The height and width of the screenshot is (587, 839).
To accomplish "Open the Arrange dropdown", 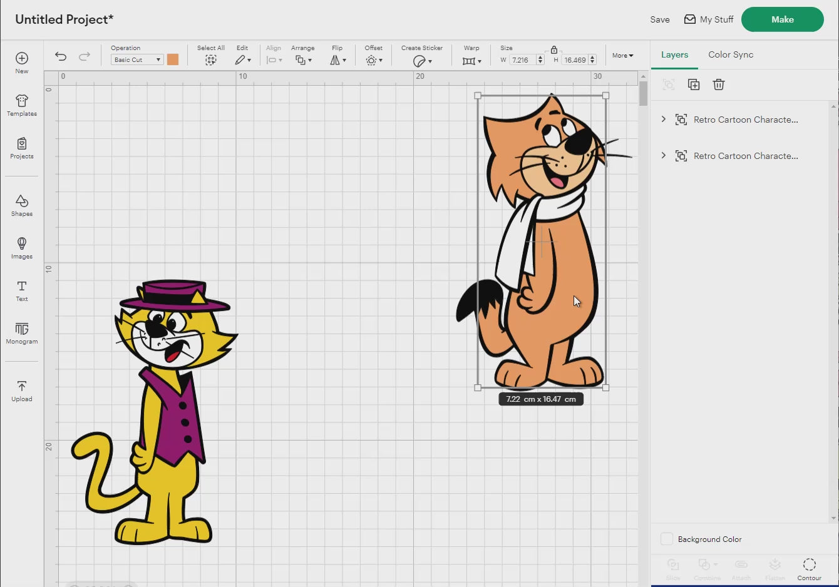I will [x=304, y=60].
